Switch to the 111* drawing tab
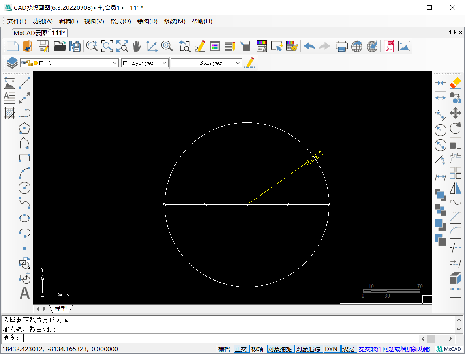The height and width of the screenshot is (354, 465). (58, 33)
